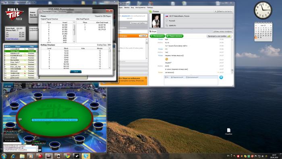The width and height of the screenshot is (282, 159).
Task: Sort player list by Rank column header
Action: [x=7, y=46]
